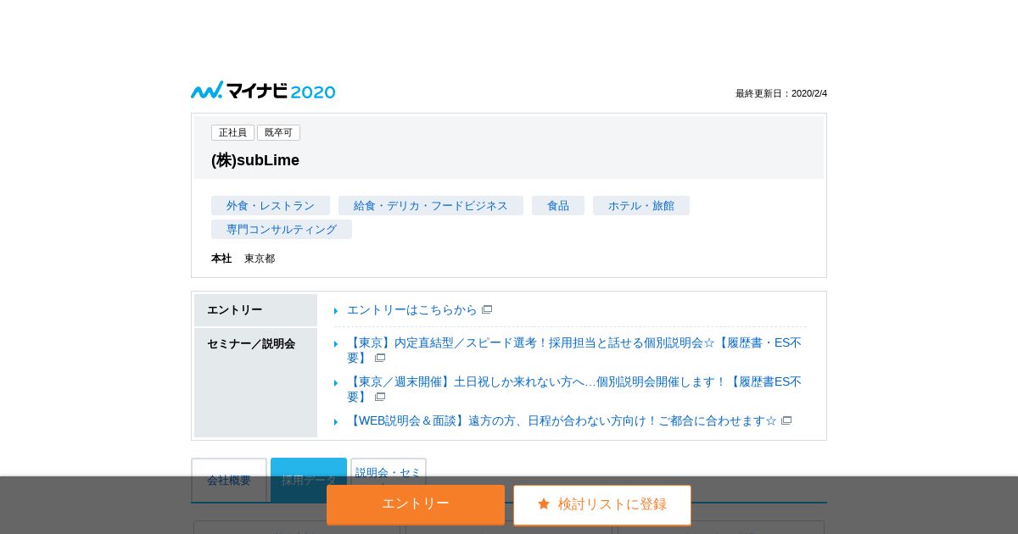Click the external-window icon after the 【WEB説明会＆面談】 link
1018x534 pixels.
(x=786, y=420)
